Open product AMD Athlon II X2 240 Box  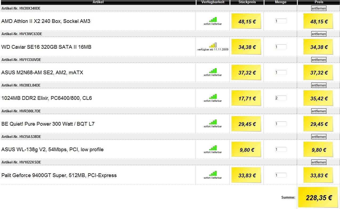[x=46, y=21]
